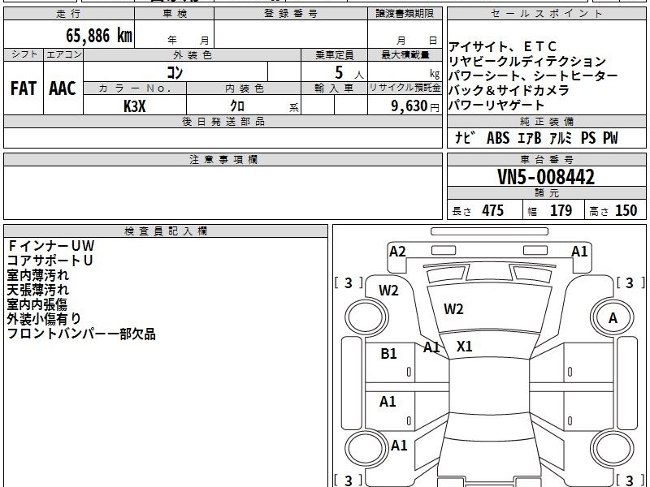Click the seating capacity value 5
Viewport: 650px width, 487px height.
[x=339, y=72]
